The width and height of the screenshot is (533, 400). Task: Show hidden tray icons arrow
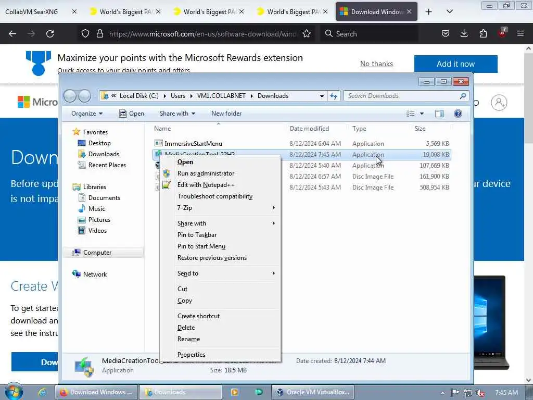[x=442, y=393]
